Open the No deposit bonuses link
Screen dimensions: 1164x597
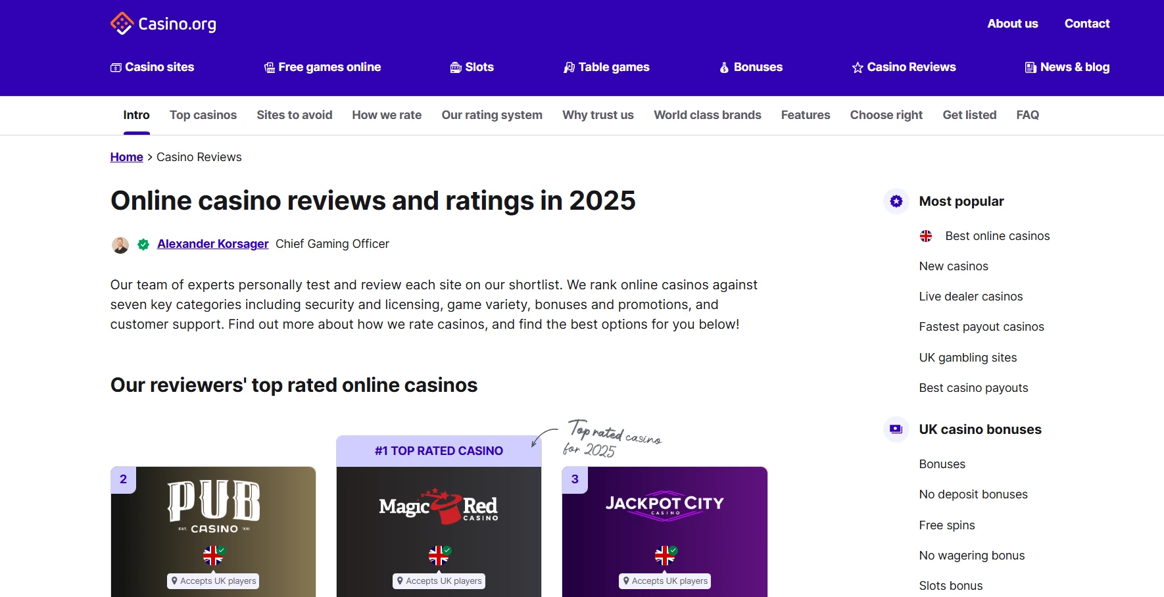[x=973, y=494]
